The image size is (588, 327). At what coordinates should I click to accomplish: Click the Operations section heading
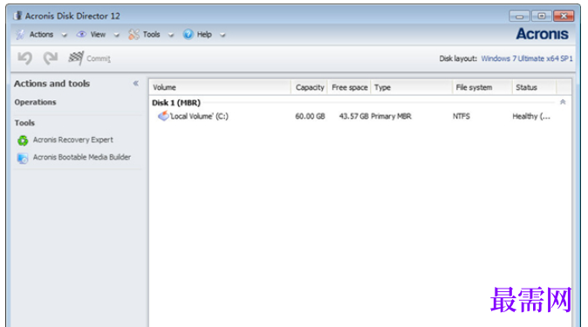coord(35,102)
